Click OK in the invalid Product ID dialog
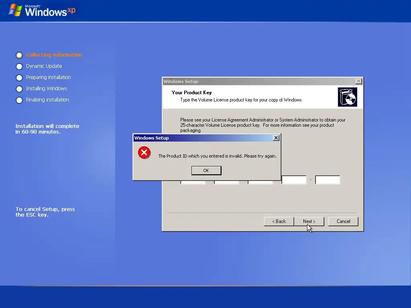This screenshot has width=411, height=308. coord(206,170)
